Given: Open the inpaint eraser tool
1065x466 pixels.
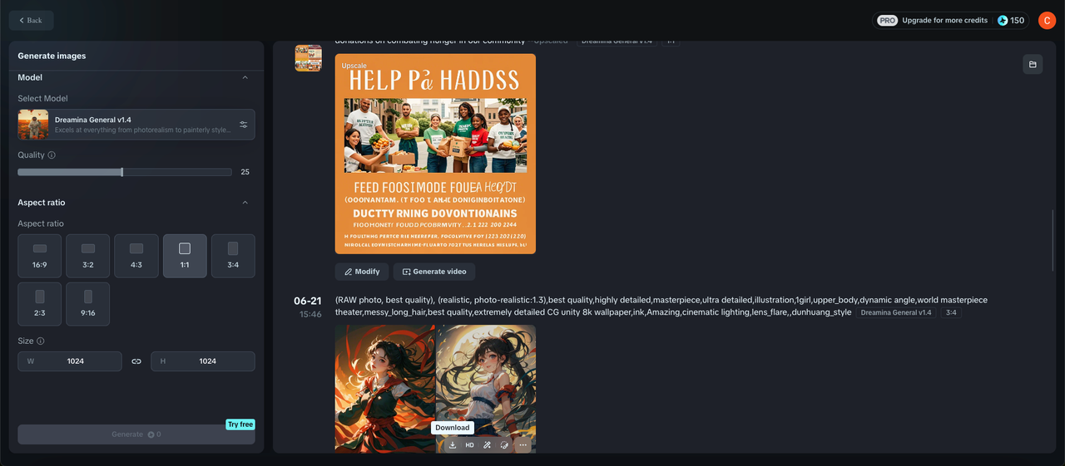Looking at the screenshot, I should point(505,445).
